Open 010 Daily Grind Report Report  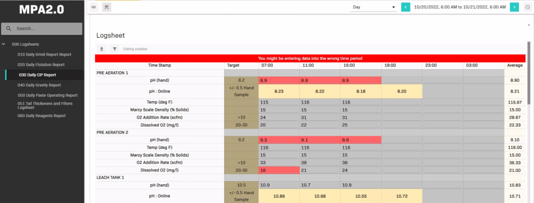coord(44,55)
